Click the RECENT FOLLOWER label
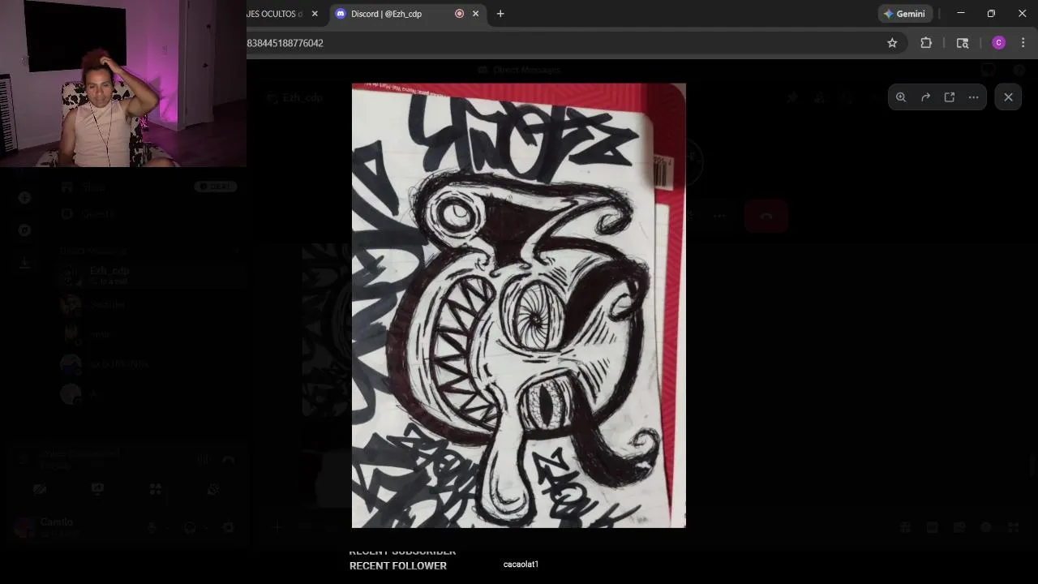Screen dimensions: 1038x584 click(x=398, y=565)
